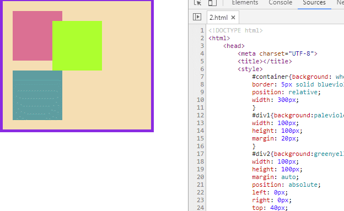Click the 'position: relative;' line
Image resolution: width=344 pixels, height=211 pixels.
click(286, 92)
